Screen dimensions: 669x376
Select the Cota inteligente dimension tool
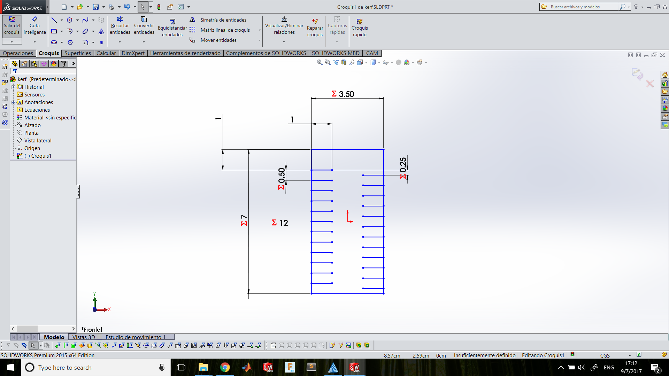coord(34,25)
